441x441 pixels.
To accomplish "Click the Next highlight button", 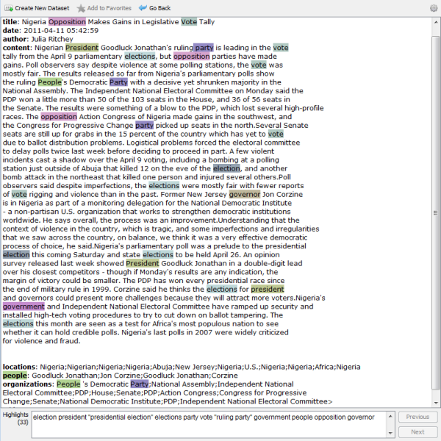I will [417, 431].
